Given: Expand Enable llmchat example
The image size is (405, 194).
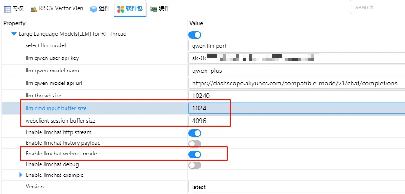Looking at the screenshot, I should point(21,175).
